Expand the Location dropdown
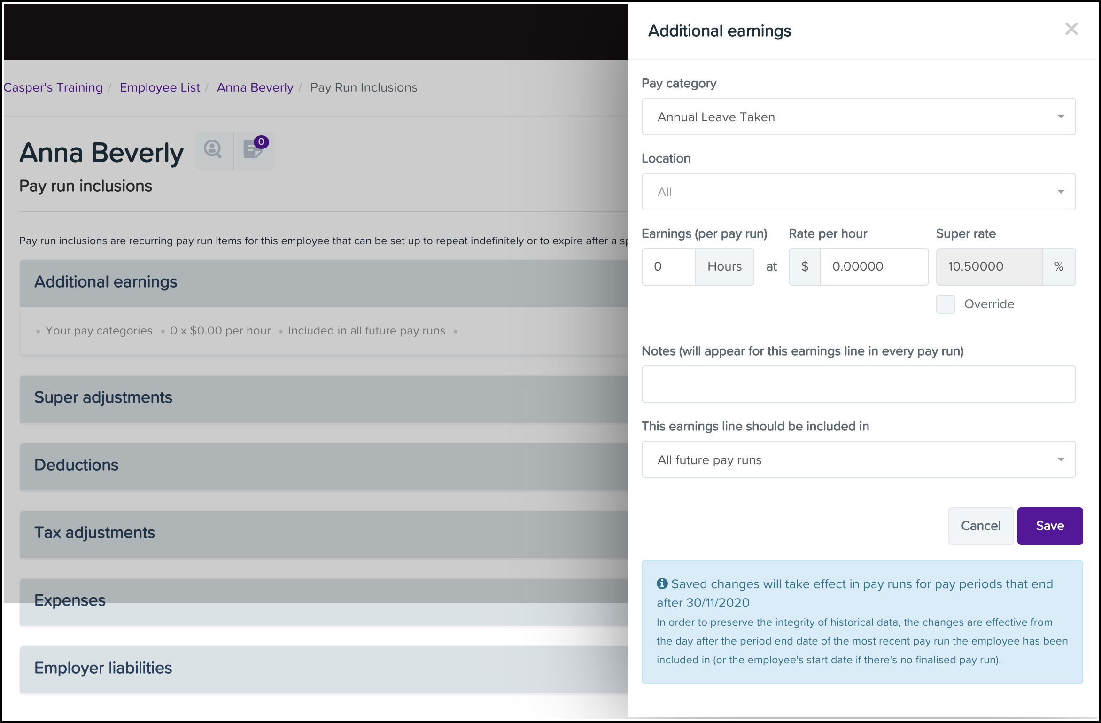This screenshot has width=1101, height=723. tap(858, 192)
